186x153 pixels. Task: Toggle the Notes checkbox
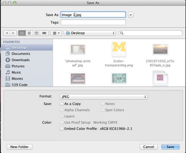(x=102, y=104)
